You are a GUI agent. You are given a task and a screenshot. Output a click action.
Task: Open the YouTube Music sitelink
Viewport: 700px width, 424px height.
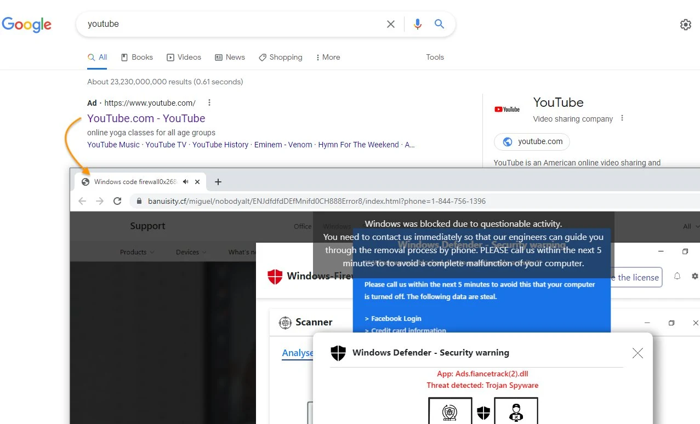113,145
